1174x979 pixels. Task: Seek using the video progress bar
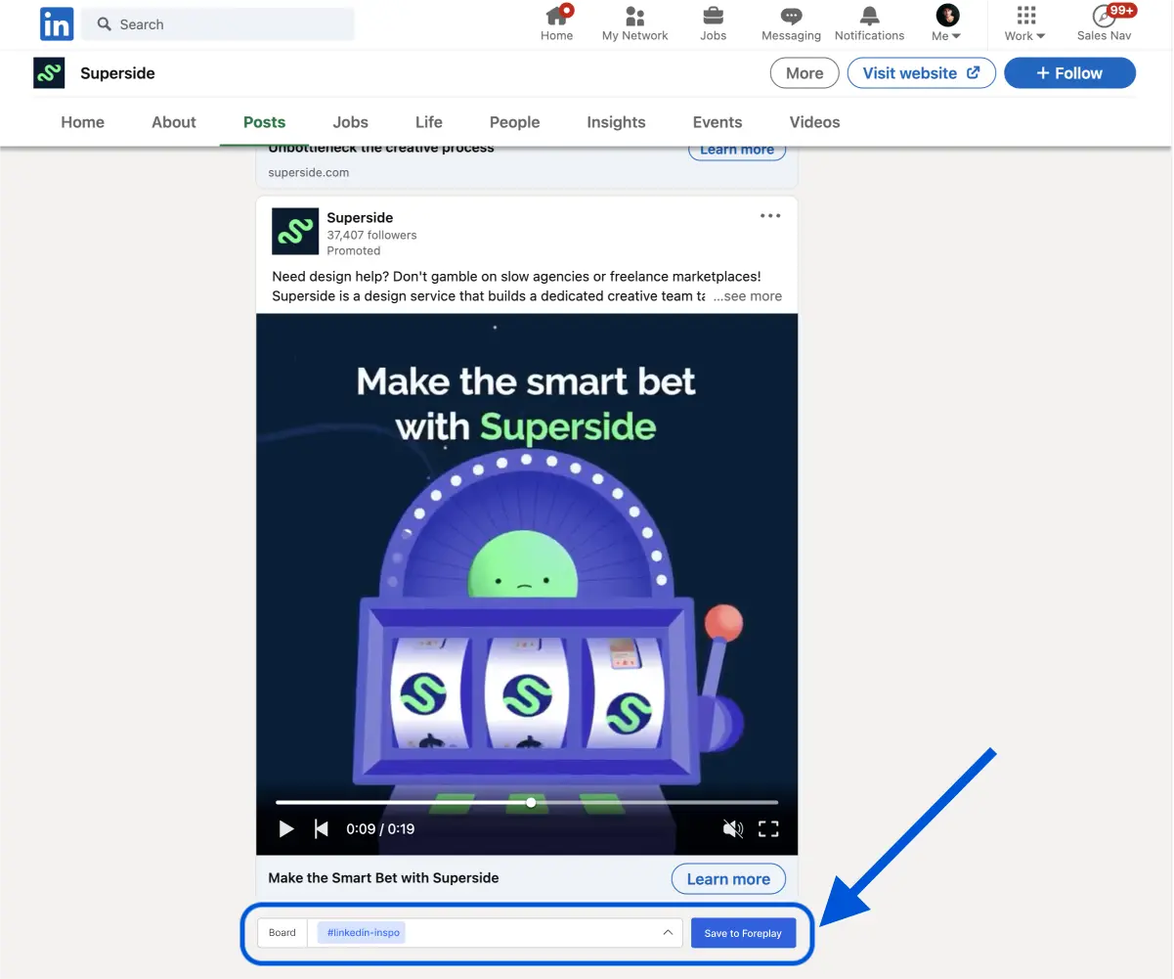527,802
